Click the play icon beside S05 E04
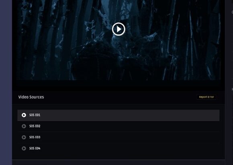233x165 pixels. pyautogui.click(x=24, y=148)
